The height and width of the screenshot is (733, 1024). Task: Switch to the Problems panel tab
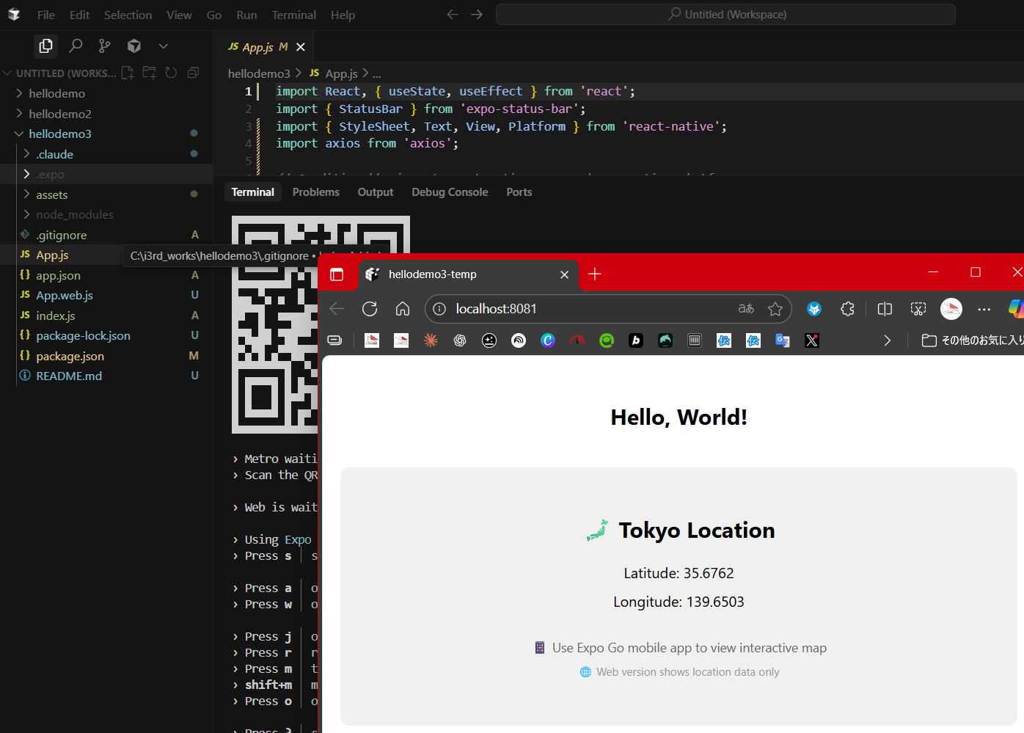[x=315, y=192]
